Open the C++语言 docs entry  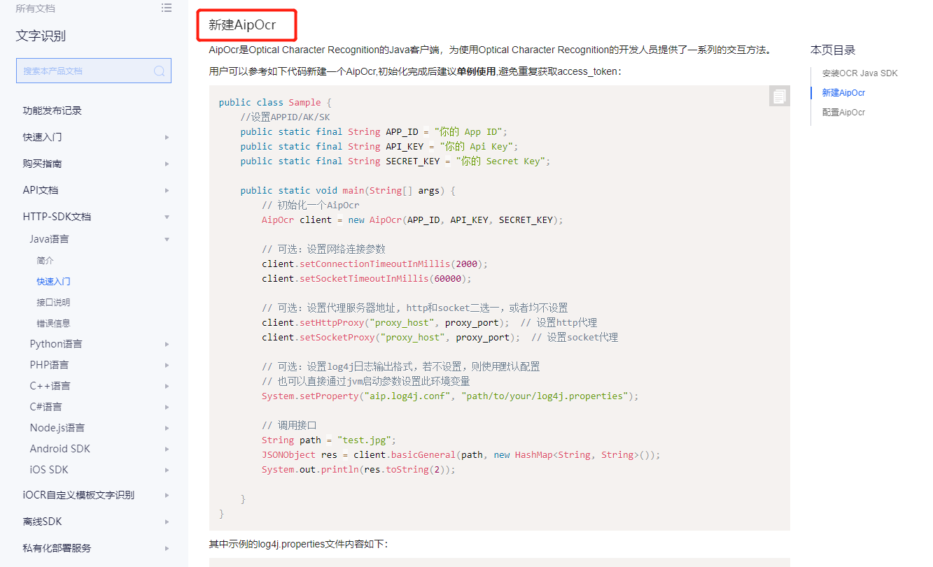point(50,386)
